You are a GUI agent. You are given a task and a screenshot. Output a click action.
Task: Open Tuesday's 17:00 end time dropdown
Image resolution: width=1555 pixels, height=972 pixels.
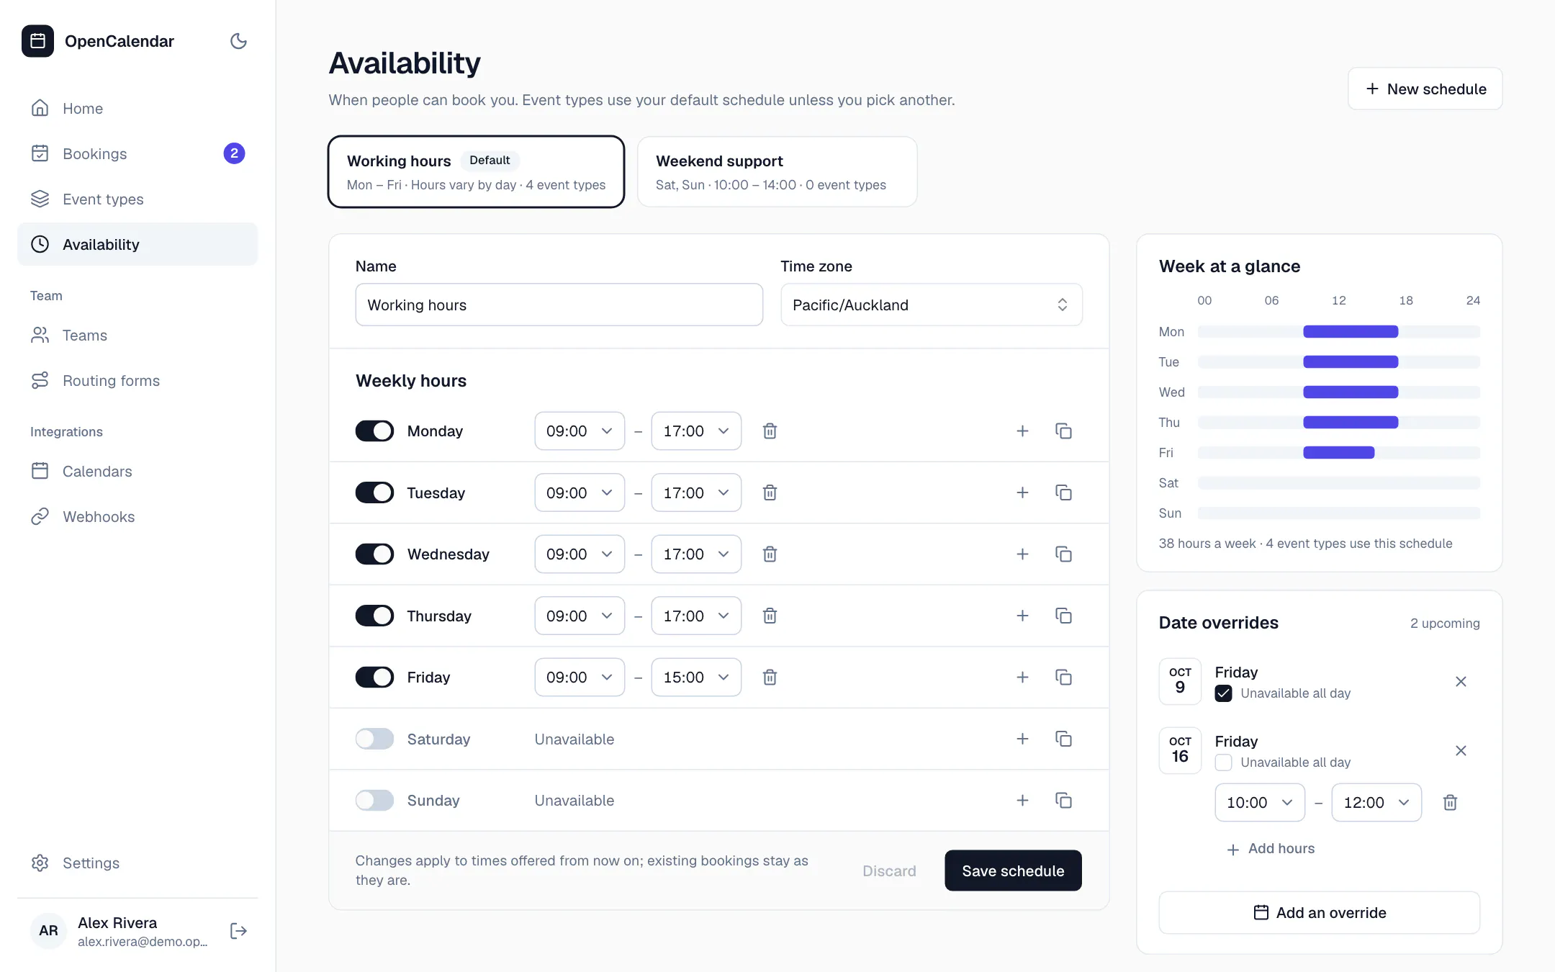[696, 492]
